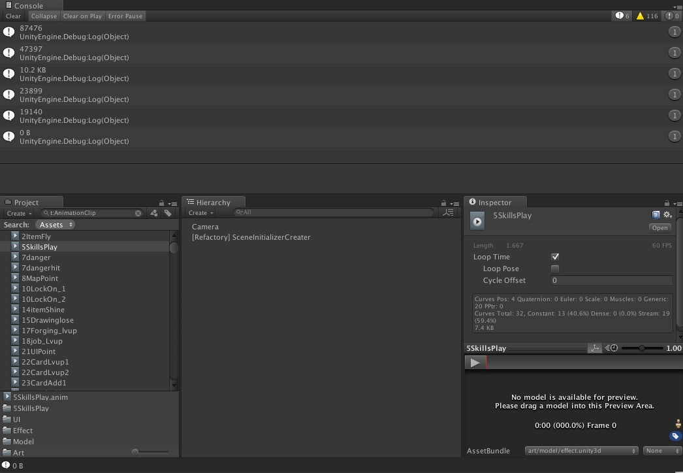Switch to the Hierarchy tab
Viewport: 683px width, 473px height.
213,203
